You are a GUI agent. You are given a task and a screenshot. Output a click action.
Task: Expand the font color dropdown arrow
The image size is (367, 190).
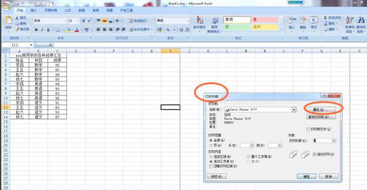(81, 30)
